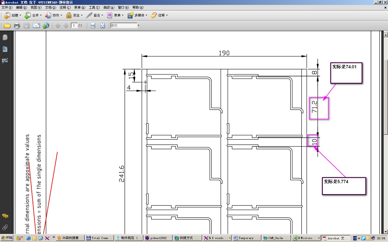Click the vertical scrollbar up arrow

[x=386, y=34]
